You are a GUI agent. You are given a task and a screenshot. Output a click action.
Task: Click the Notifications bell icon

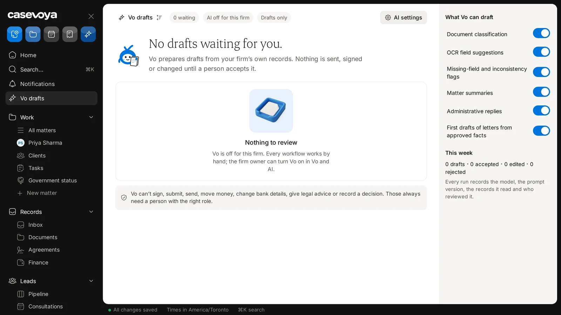pyautogui.click(x=13, y=84)
